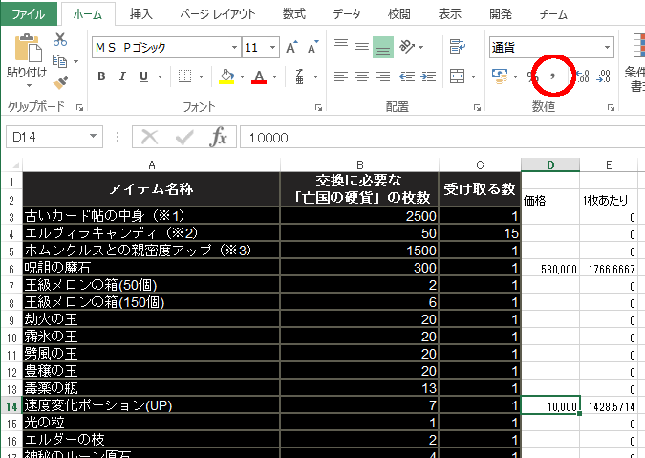This screenshot has width=645, height=458.
Task: Toggle Bold formatting
Action: click(100, 76)
